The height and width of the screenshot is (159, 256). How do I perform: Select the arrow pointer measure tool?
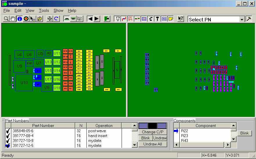(x=33, y=19)
